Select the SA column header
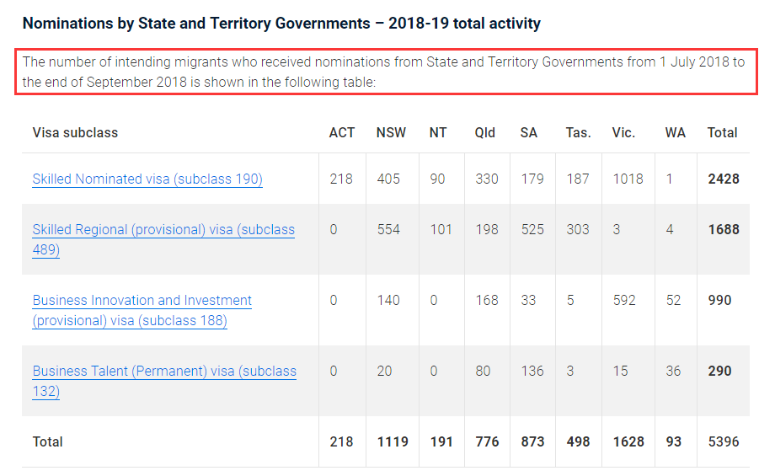Viewport: 775px width, 476px height. pyautogui.click(x=529, y=132)
